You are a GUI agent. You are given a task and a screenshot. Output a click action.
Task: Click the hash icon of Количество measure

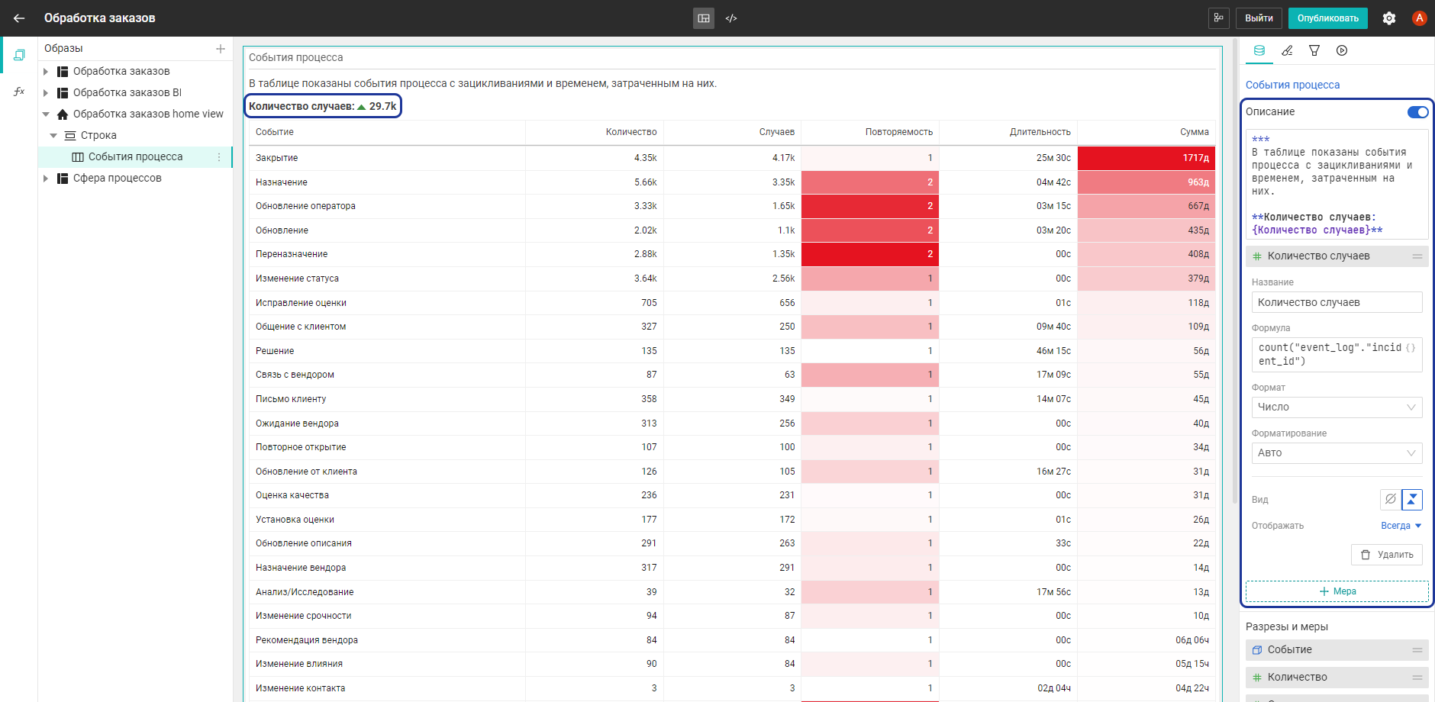click(x=1257, y=678)
